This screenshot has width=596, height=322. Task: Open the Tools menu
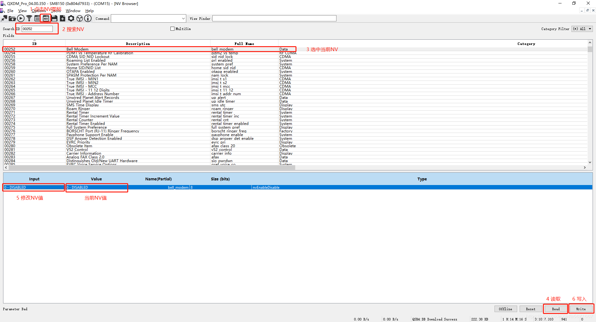pos(56,11)
